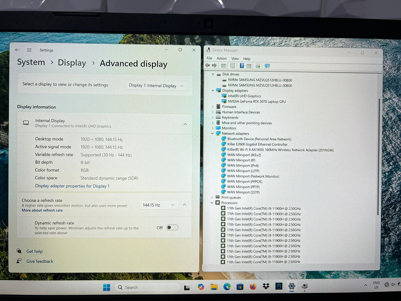Click the blue Help icon in Device Manager toolbar
The width and height of the screenshot is (401, 301).
click(x=242, y=66)
